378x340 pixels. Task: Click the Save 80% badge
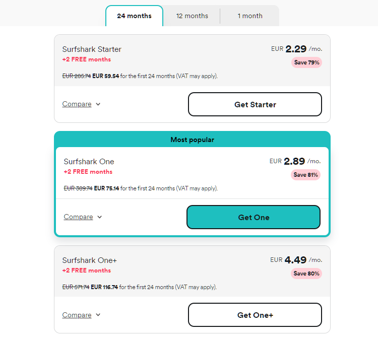[306, 274]
